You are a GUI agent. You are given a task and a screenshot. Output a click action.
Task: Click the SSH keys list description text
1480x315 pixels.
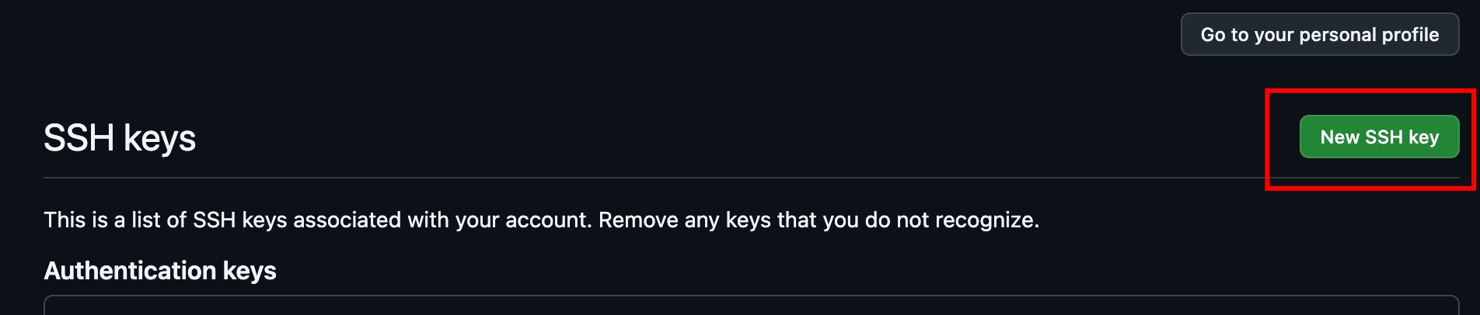(541, 220)
